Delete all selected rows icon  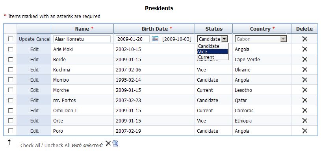click(x=108, y=143)
